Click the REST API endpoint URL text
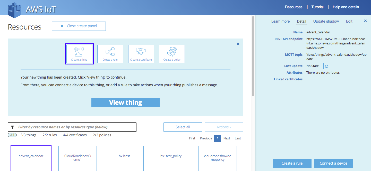Viewport: 371px width, 171px height. pos(336,43)
